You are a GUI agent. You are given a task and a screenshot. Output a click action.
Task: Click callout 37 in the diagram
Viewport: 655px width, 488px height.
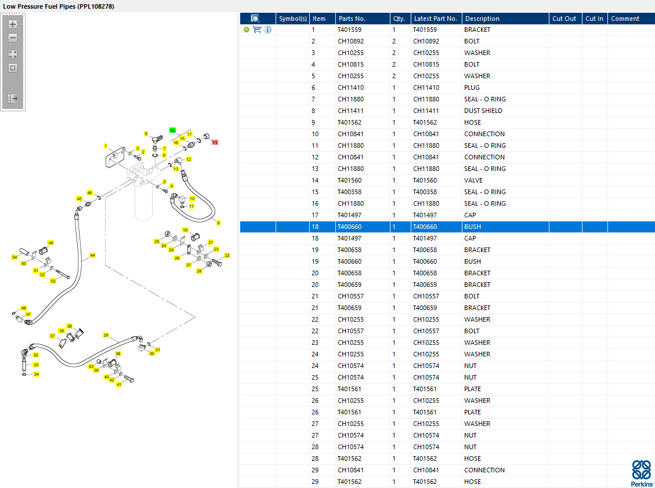[53, 336]
